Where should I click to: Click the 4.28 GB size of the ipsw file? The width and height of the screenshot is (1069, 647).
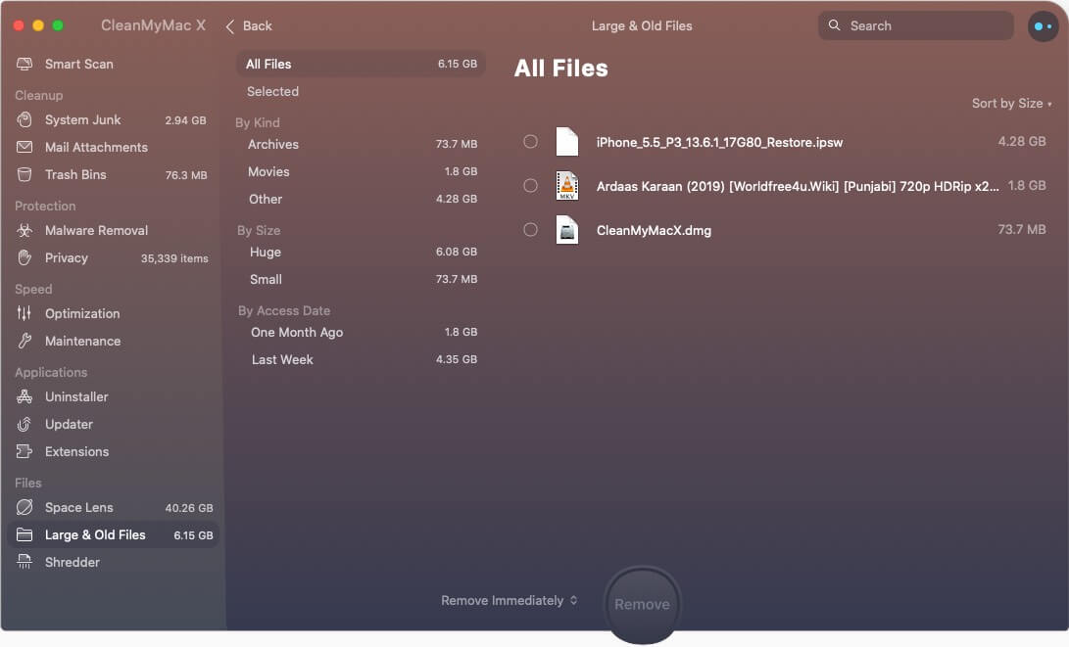[1021, 141]
